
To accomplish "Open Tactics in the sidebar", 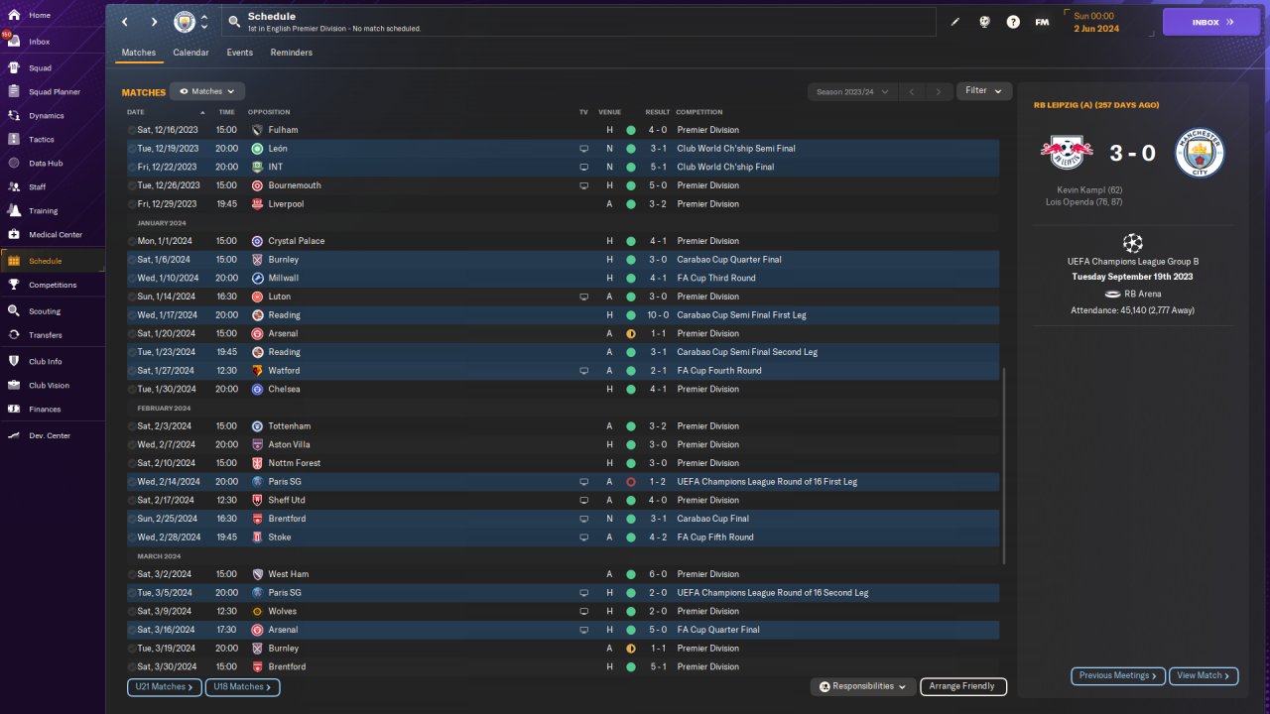I will [42, 140].
